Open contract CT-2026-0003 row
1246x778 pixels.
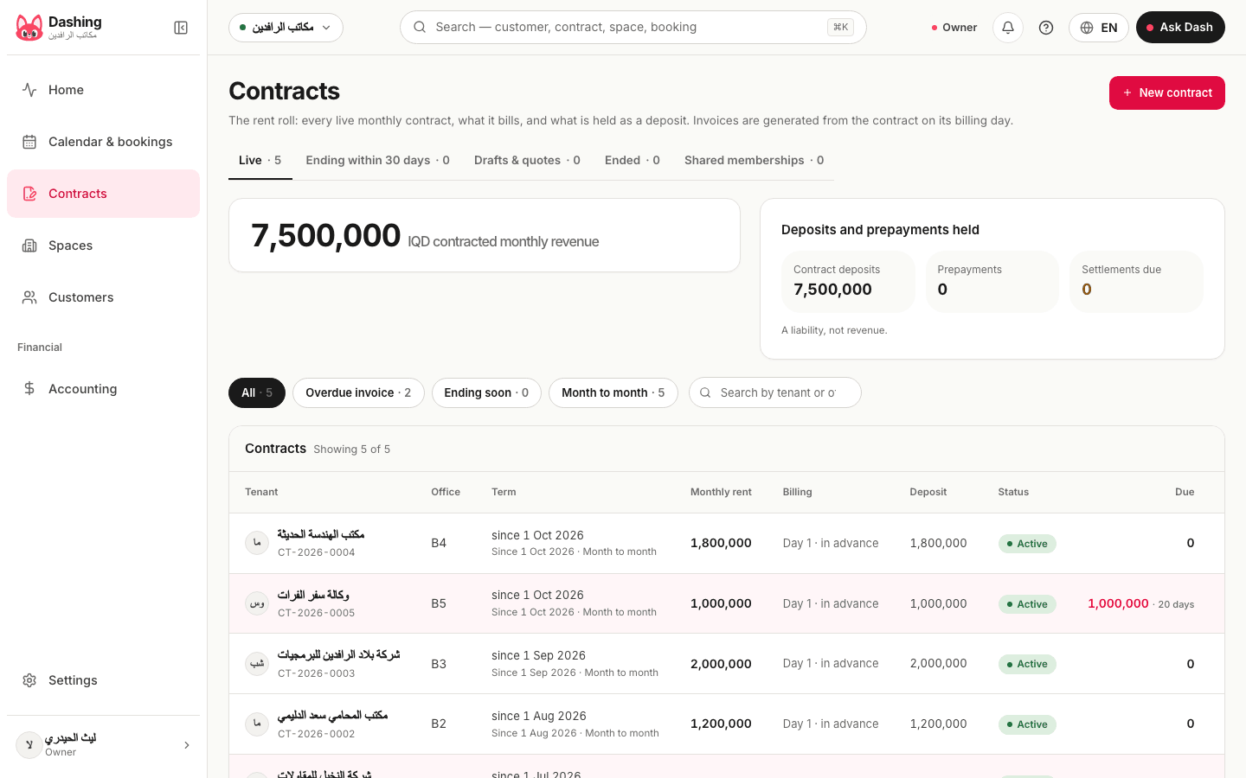[727, 664]
